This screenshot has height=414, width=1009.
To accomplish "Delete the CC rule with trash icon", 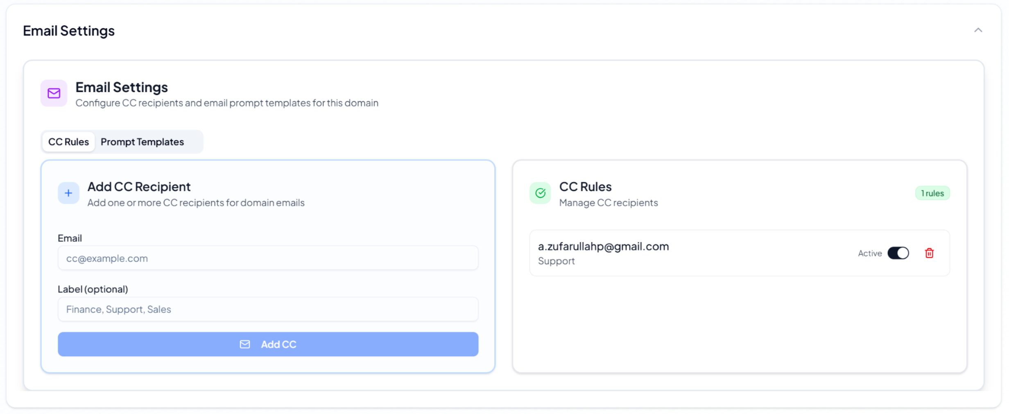I will (x=929, y=253).
